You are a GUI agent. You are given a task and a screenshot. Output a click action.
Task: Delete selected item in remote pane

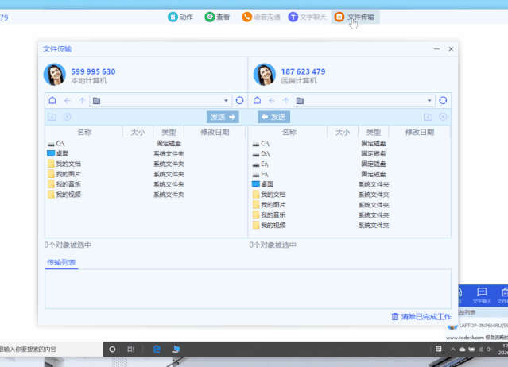coord(443,117)
